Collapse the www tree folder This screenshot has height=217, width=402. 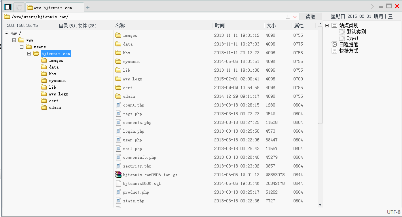14,40
